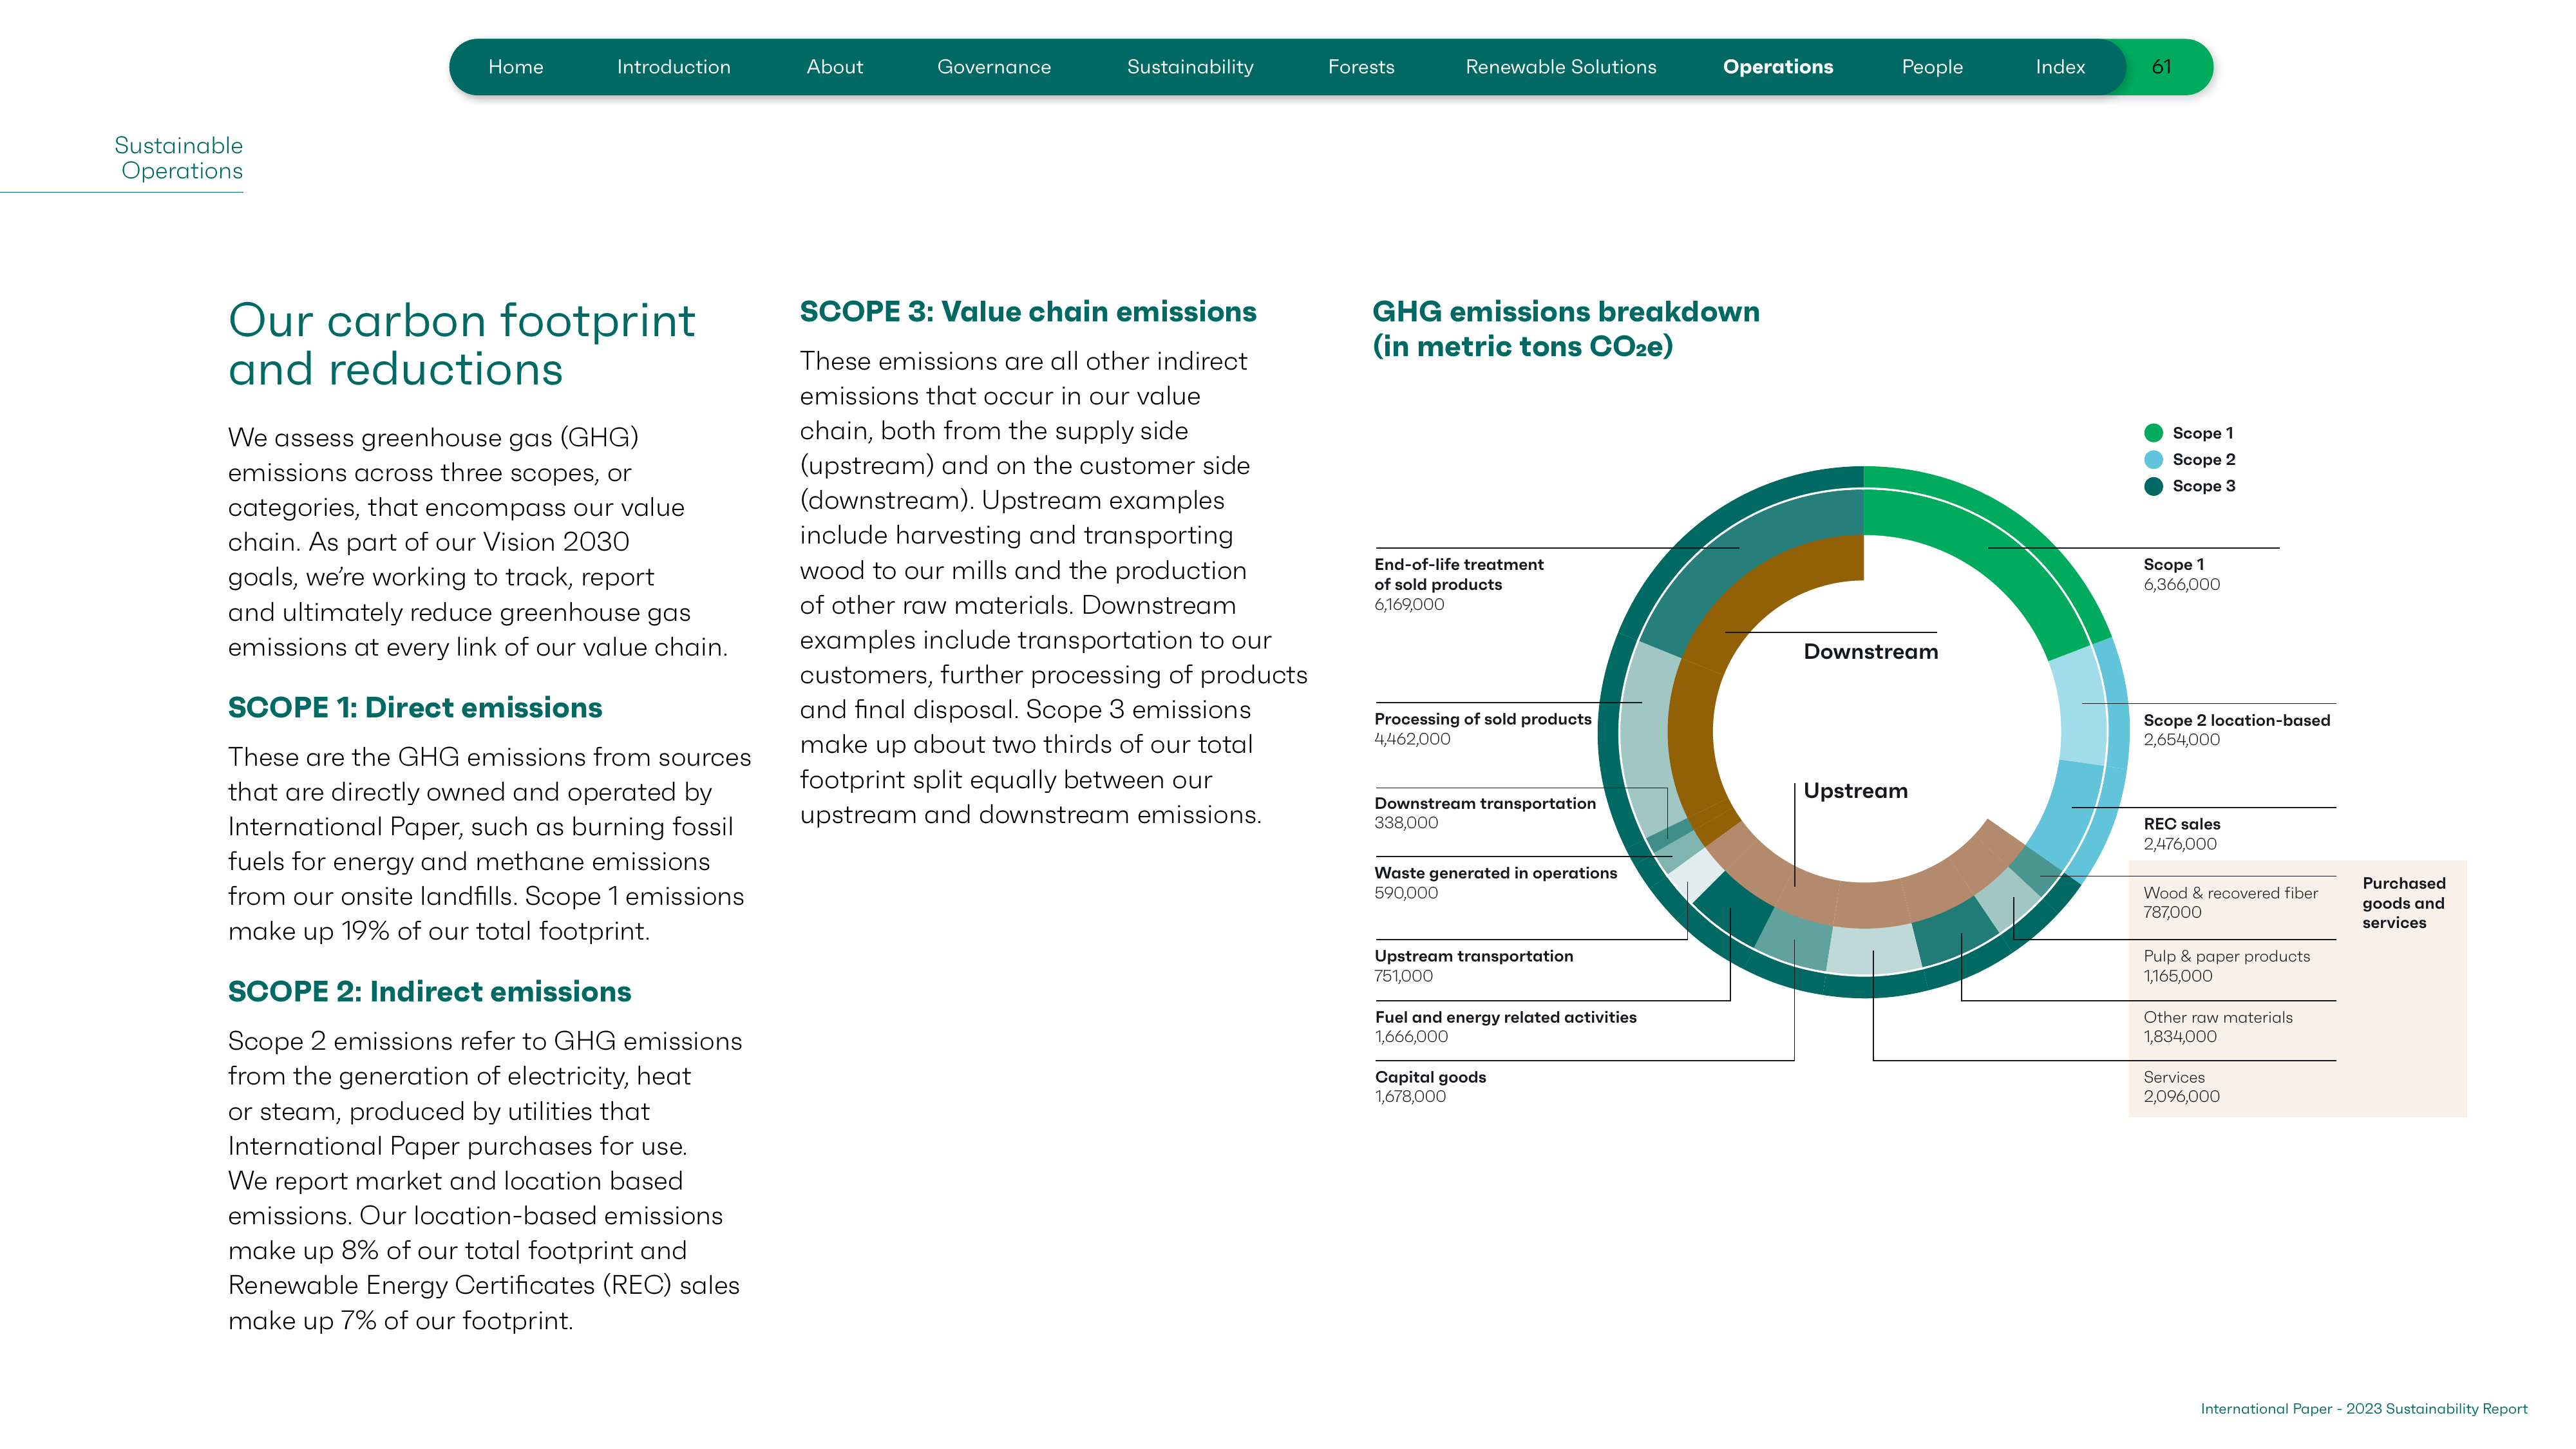The width and height of the screenshot is (2576, 1449).
Task: Select the 'SCOPE 1: Direct emissions' heading
Action: point(415,707)
